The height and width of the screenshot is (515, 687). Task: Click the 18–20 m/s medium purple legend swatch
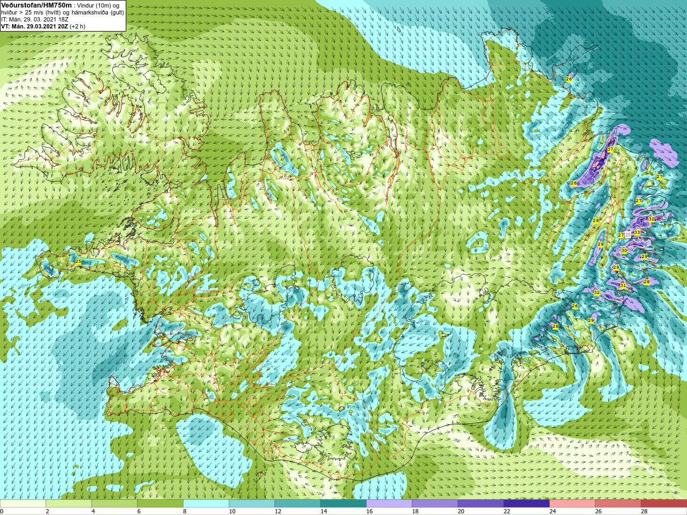point(435,503)
